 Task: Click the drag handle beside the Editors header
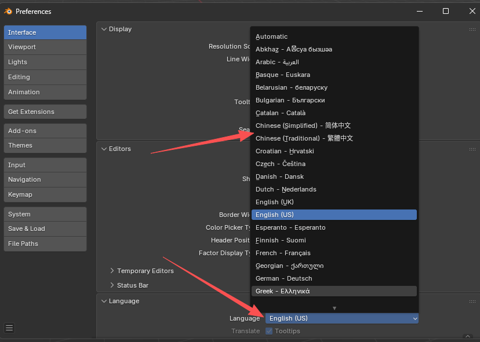472,149
